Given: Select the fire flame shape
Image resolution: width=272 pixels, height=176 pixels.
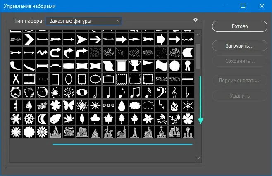Looking at the screenshot, I should pyautogui.click(x=174, y=106).
